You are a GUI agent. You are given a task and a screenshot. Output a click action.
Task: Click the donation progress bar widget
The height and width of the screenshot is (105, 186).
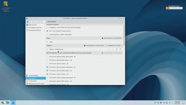(x=174, y=8)
